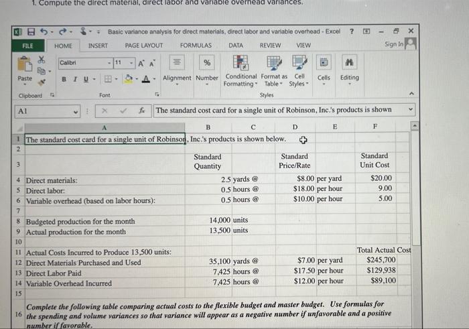Toggle Italic formatting

(75, 79)
